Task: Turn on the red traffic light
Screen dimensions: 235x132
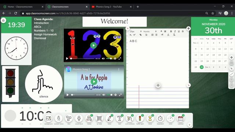Action: 10,73
